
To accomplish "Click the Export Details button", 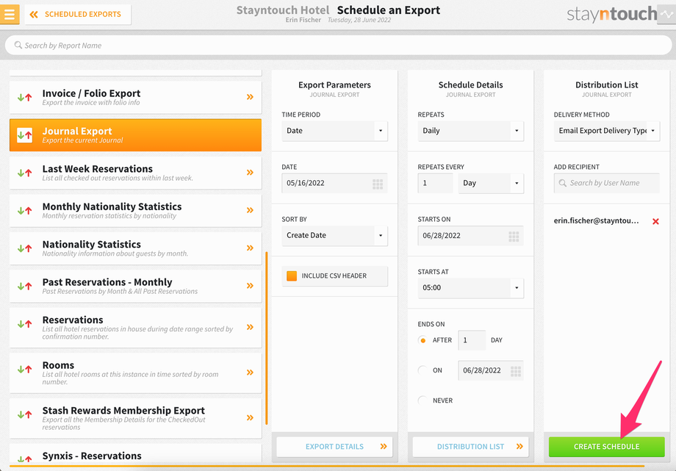I will coord(334,447).
